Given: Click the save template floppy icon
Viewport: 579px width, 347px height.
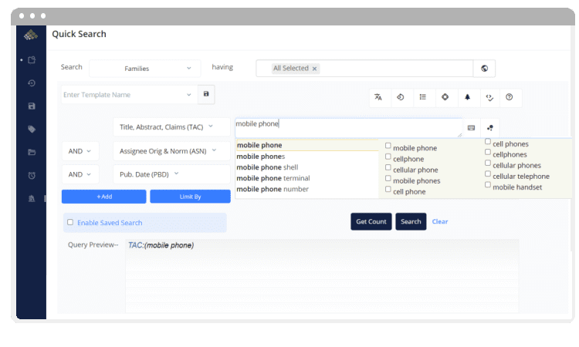Looking at the screenshot, I should pos(206,94).
